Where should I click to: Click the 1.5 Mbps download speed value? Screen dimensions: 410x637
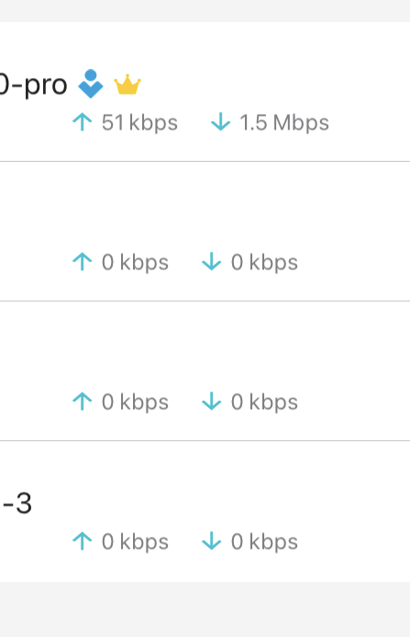coord(284,122)
